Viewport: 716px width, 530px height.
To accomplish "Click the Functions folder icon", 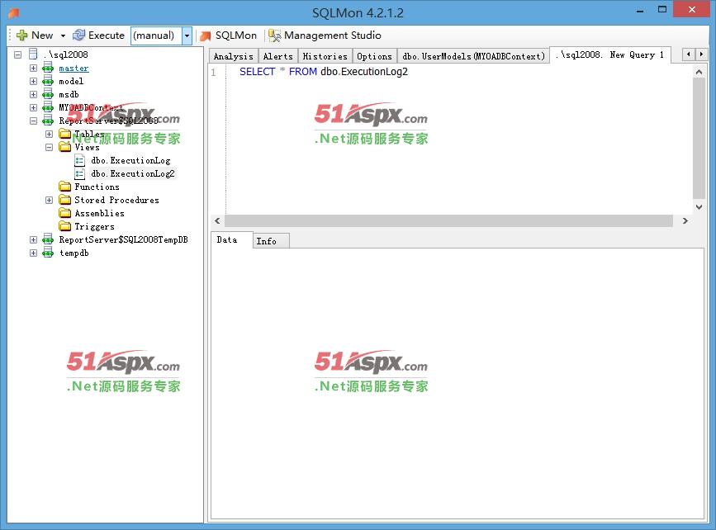I will (x=65, y=187).
